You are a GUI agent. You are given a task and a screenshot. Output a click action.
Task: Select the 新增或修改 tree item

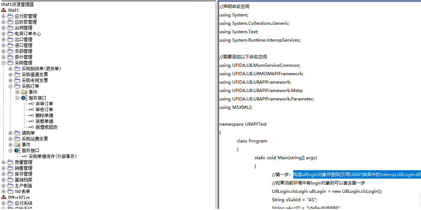46,127
